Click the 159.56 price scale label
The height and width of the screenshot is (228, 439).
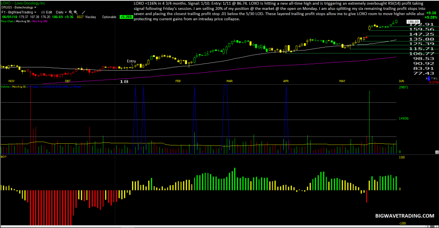(x=422, y=30)
